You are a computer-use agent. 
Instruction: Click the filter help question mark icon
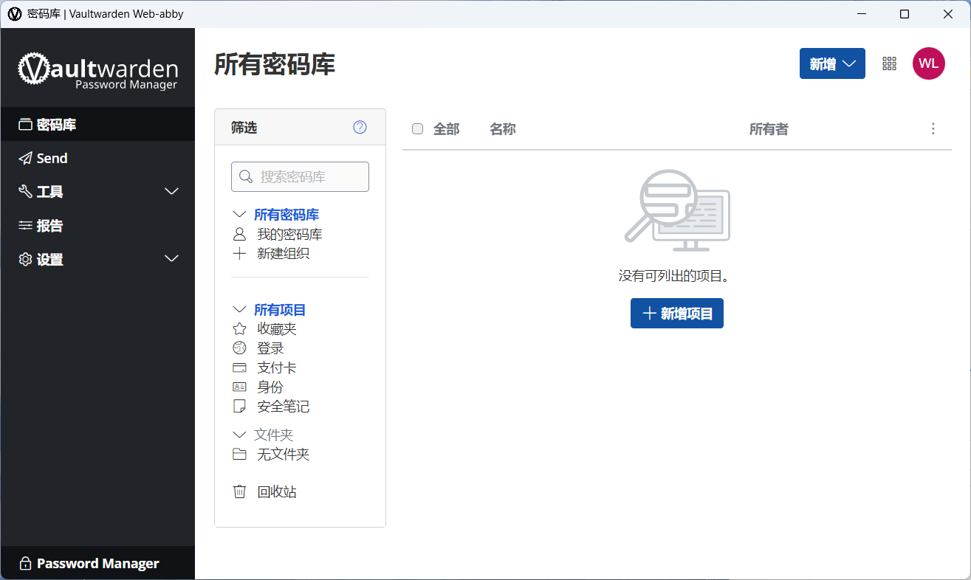pos(360,127)
